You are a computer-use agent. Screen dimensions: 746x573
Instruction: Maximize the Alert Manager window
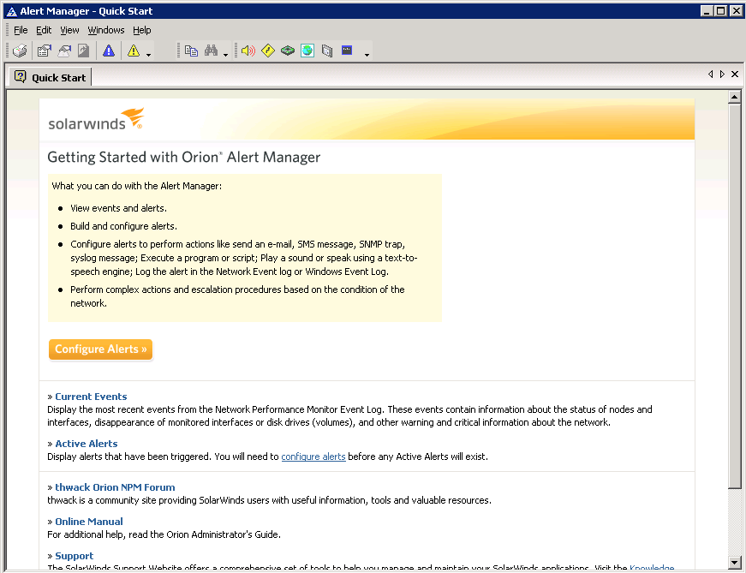pyautogui.click(x=721, y=11)
